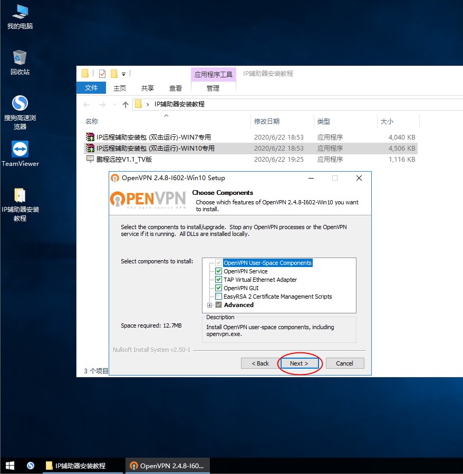Close the OpenVPN Setup dialog

coord(359,178)
